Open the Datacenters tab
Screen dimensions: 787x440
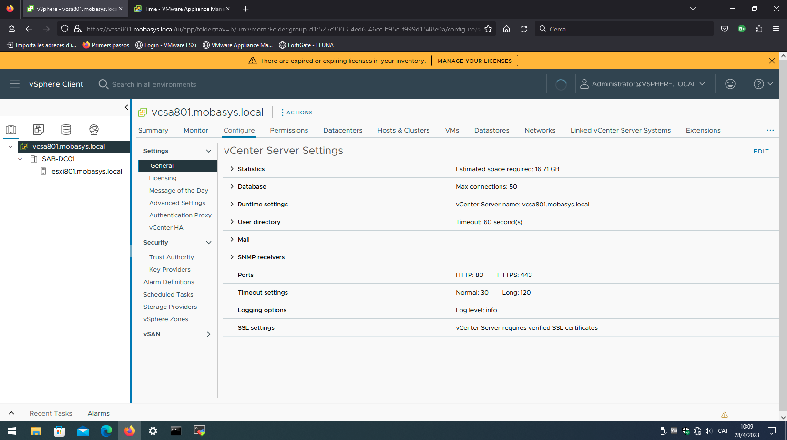pos(343,130)
